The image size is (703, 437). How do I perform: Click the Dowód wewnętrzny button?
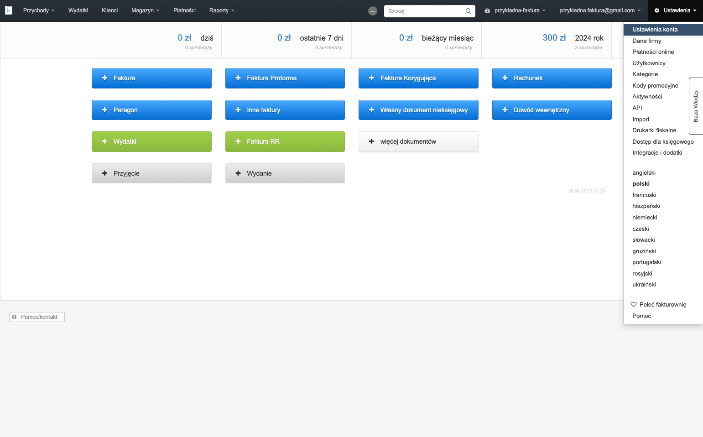point(552,110)
